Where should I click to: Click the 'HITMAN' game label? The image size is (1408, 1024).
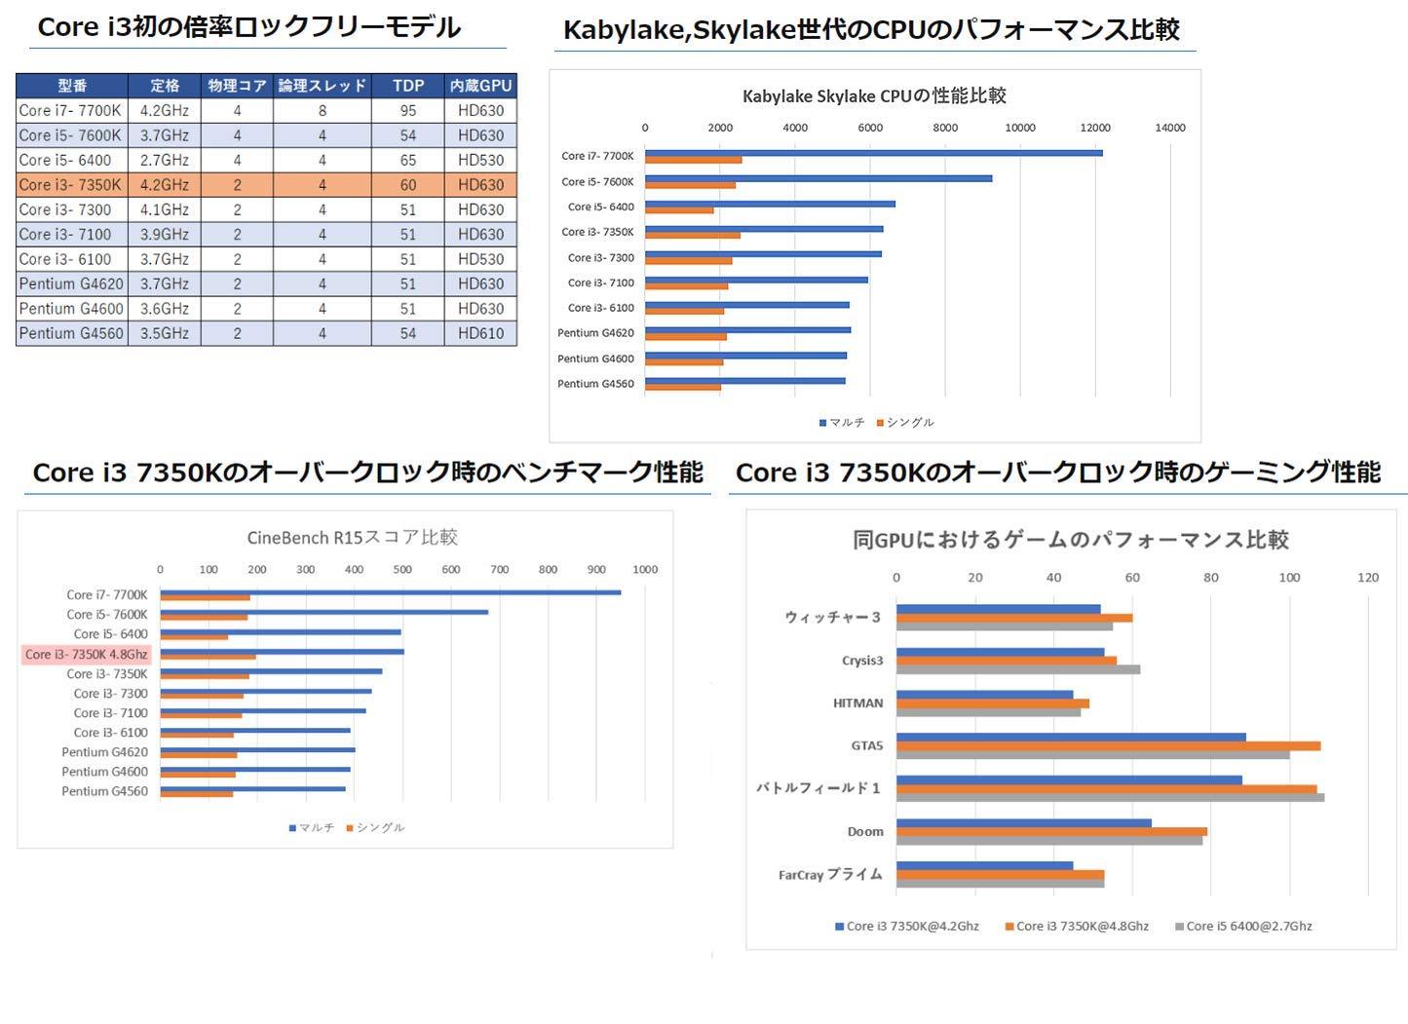pos(858,703)
